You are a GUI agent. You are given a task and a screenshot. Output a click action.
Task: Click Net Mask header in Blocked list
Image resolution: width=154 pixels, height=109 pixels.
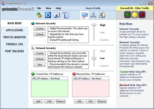[x=100, y=78]
